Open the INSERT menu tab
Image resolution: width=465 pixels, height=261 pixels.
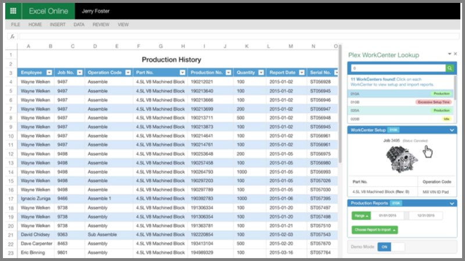click(x=58, y=24)
